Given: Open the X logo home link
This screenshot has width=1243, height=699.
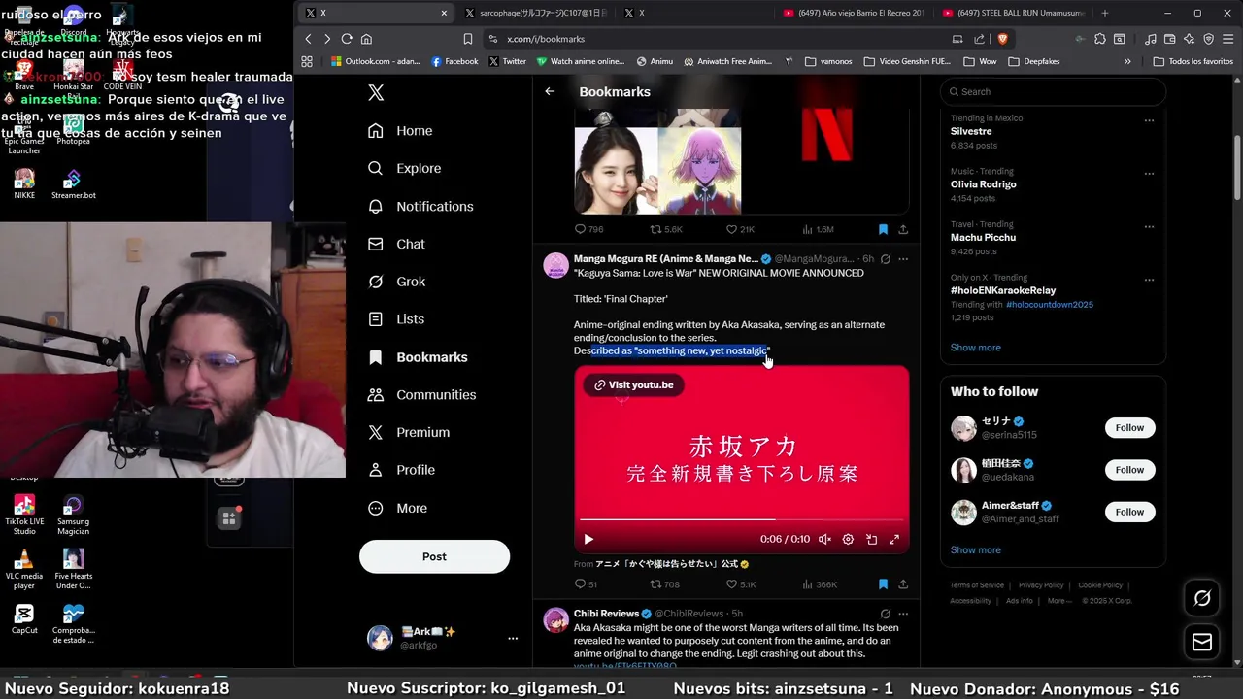Looking at the screenshot, I should click(376, 93).
